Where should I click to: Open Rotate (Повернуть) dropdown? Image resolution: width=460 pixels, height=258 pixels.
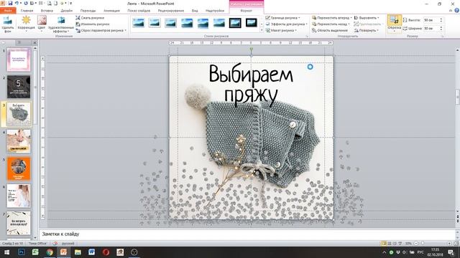[x=367, y=30]
